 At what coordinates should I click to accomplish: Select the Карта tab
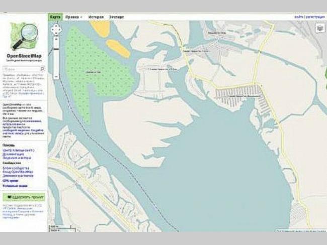click(x=55, y=17)
